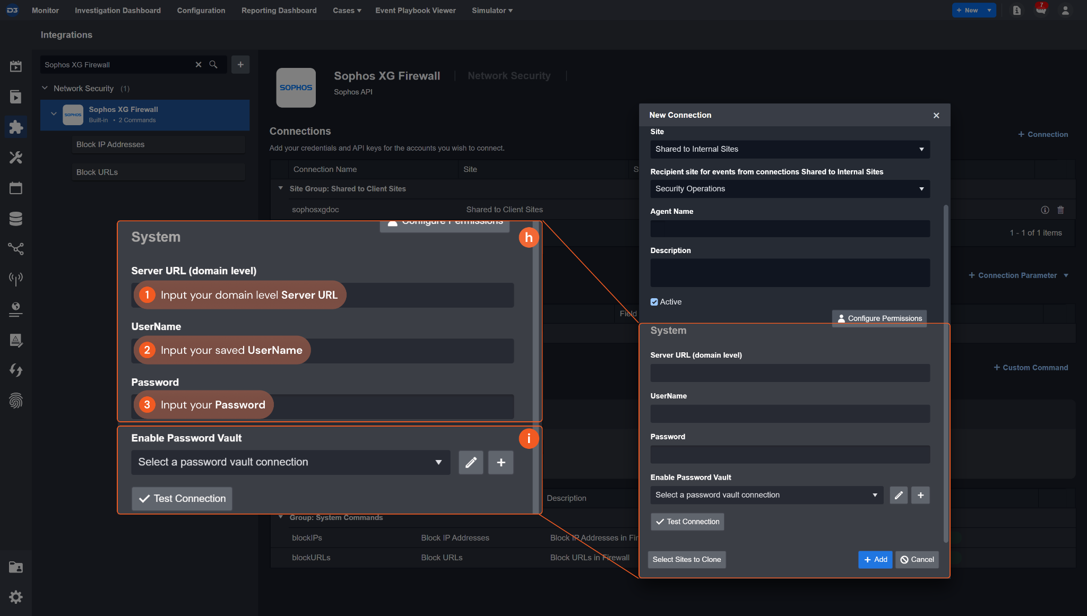Open the Simulator menu
The image size is (1087, 616).
coord(491,10)
